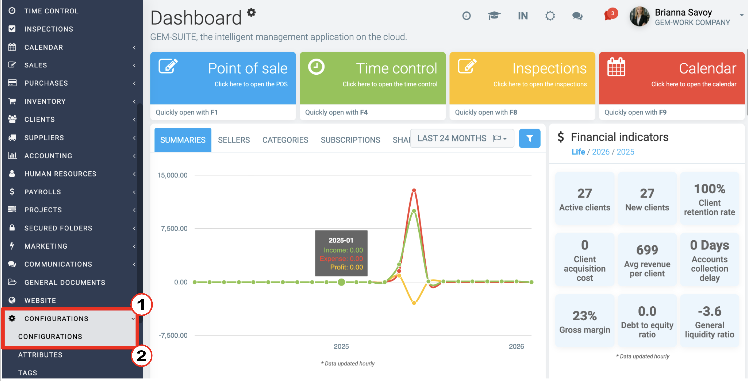Click the Human Resources person icon

[12, 173]
